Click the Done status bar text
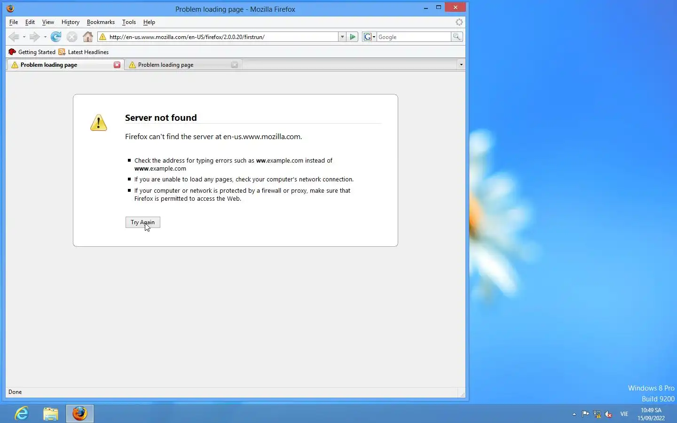The width and height of the screenshot is (677, 423). point(15,392)
